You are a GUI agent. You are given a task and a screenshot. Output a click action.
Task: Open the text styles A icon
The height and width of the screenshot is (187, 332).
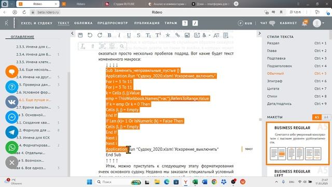pos(216,35)
